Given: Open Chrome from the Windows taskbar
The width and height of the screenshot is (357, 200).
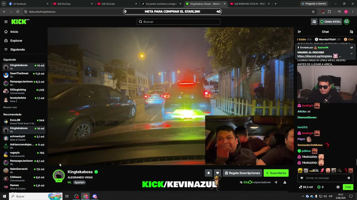Looking at the screenshot, I should coord(86,196).
